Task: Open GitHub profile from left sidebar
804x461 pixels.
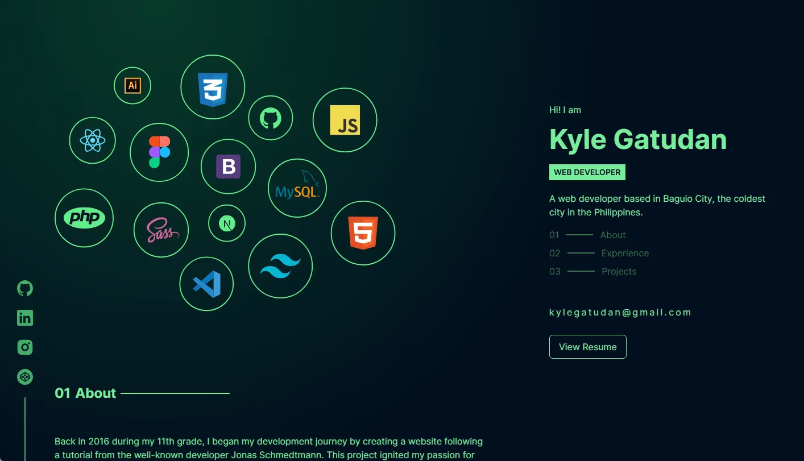Action: [25, 288]
